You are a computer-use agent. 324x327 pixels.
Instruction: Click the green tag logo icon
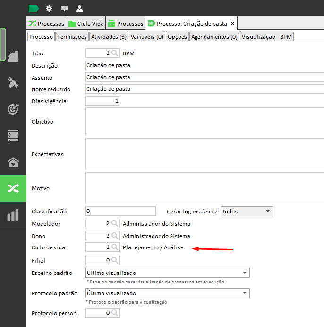tap(34, 9)
